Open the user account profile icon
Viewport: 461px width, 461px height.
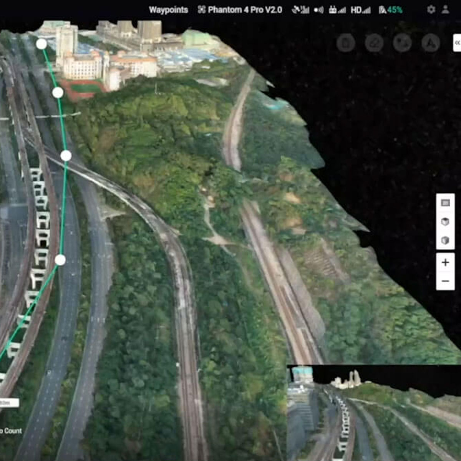(x=445, y=10)
